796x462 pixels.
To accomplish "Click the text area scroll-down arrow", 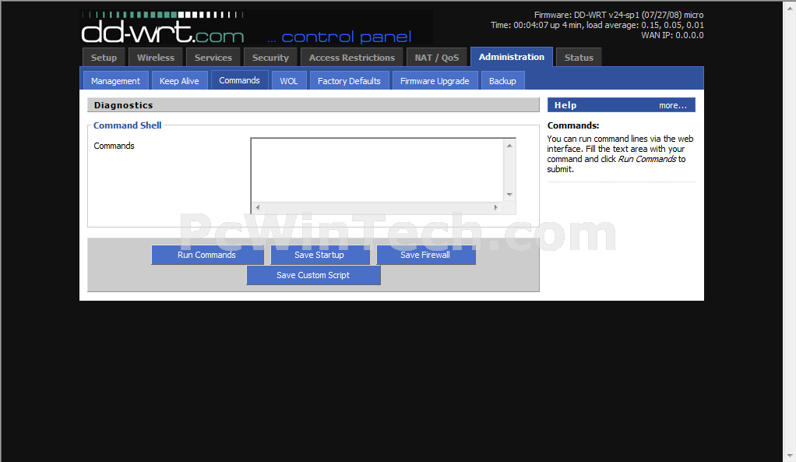I will pyautogui.click(x=509, y=195).
